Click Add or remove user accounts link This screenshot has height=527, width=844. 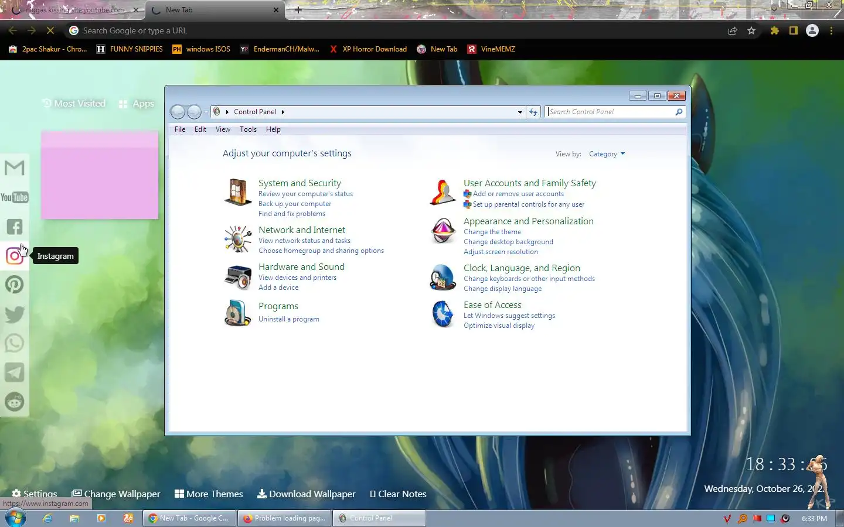point(518,194)
